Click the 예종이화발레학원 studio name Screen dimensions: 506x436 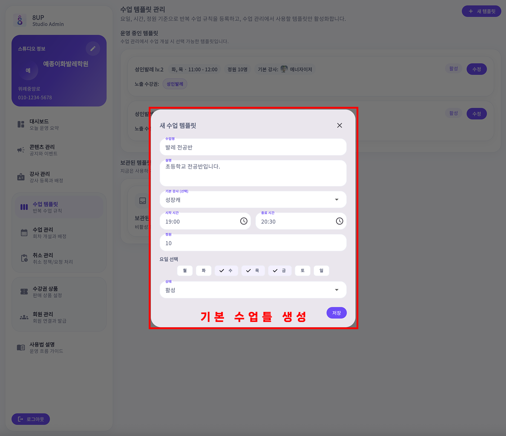coord(66,64)
